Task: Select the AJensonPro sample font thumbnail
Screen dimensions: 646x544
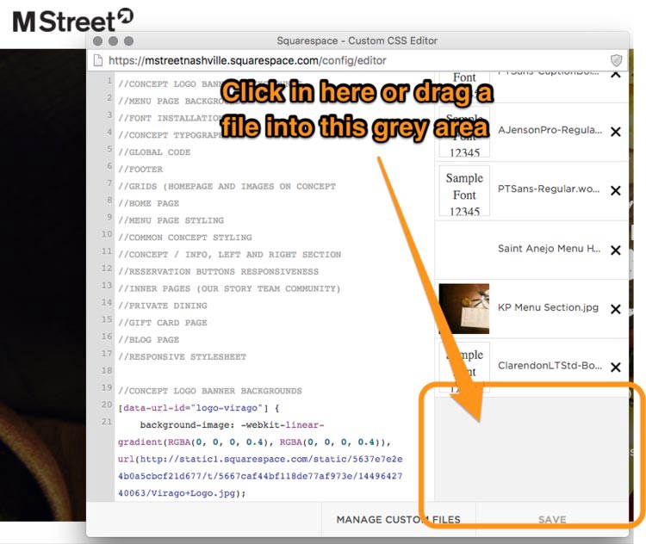Action: tap(464, 132)
